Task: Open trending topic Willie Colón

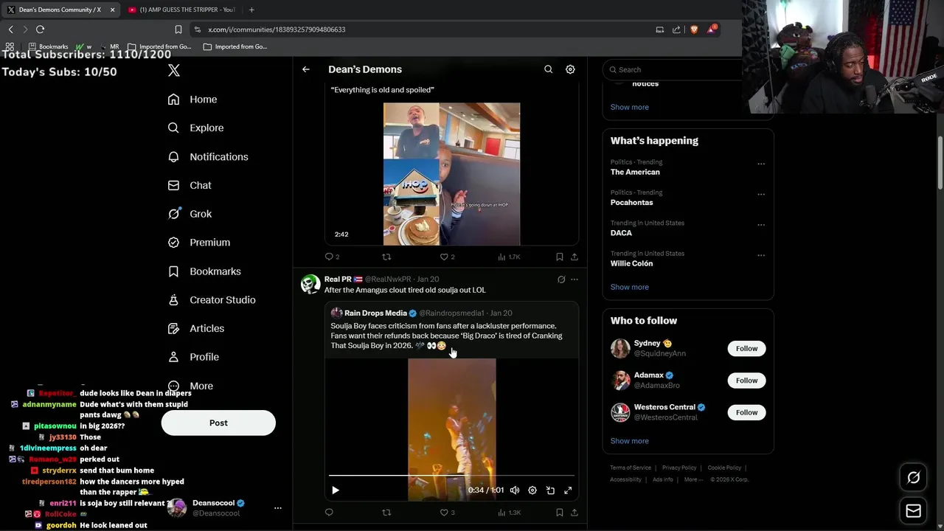Action: tap(631, 263)
